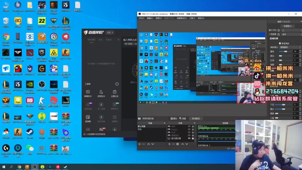
Task: Remove the selected source in OBS
Action: (x=173, y=144)
